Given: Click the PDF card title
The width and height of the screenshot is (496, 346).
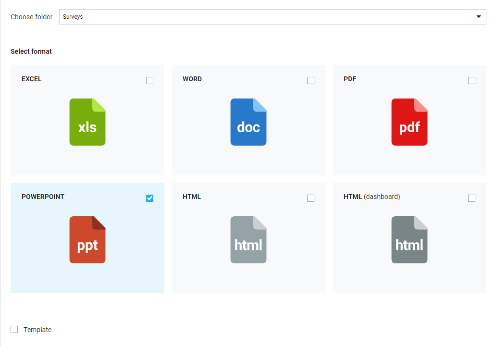Looking at the screenshot, I should click(x=350, y=79).
